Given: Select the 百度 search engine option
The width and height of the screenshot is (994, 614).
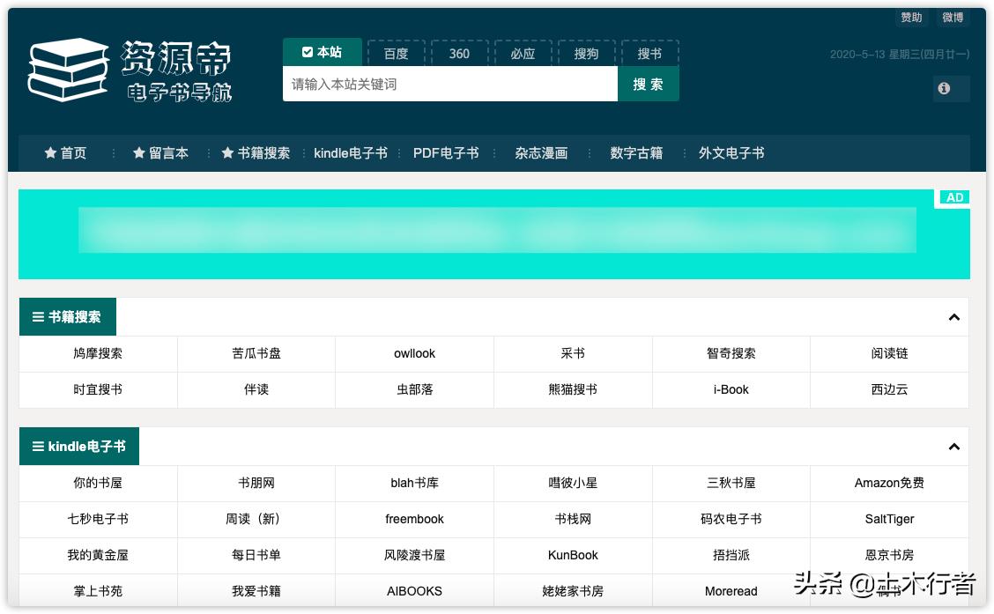Looking at the screenshot, I should (x=396, y=53).
